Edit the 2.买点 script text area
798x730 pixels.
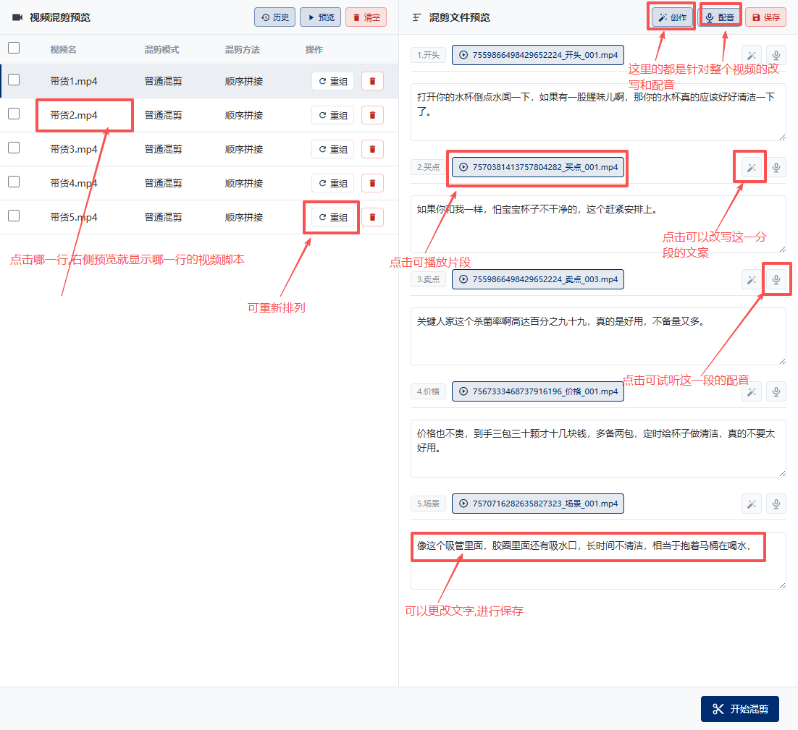[x=598, y=224]
